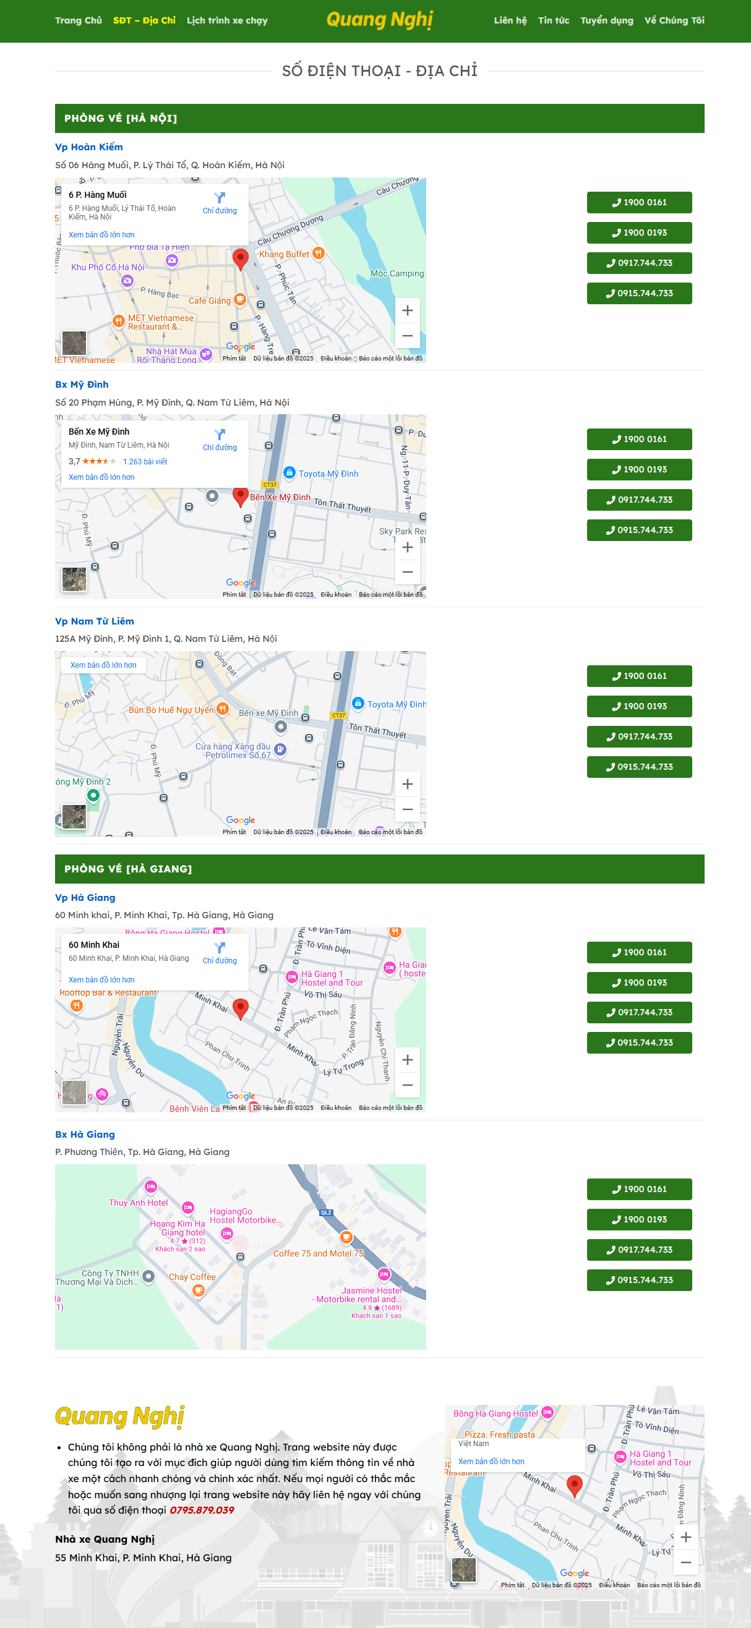Click the directions icon on Hàng Muối map
The height and width of the screenshot is (1628, 751).
(220, 198)
